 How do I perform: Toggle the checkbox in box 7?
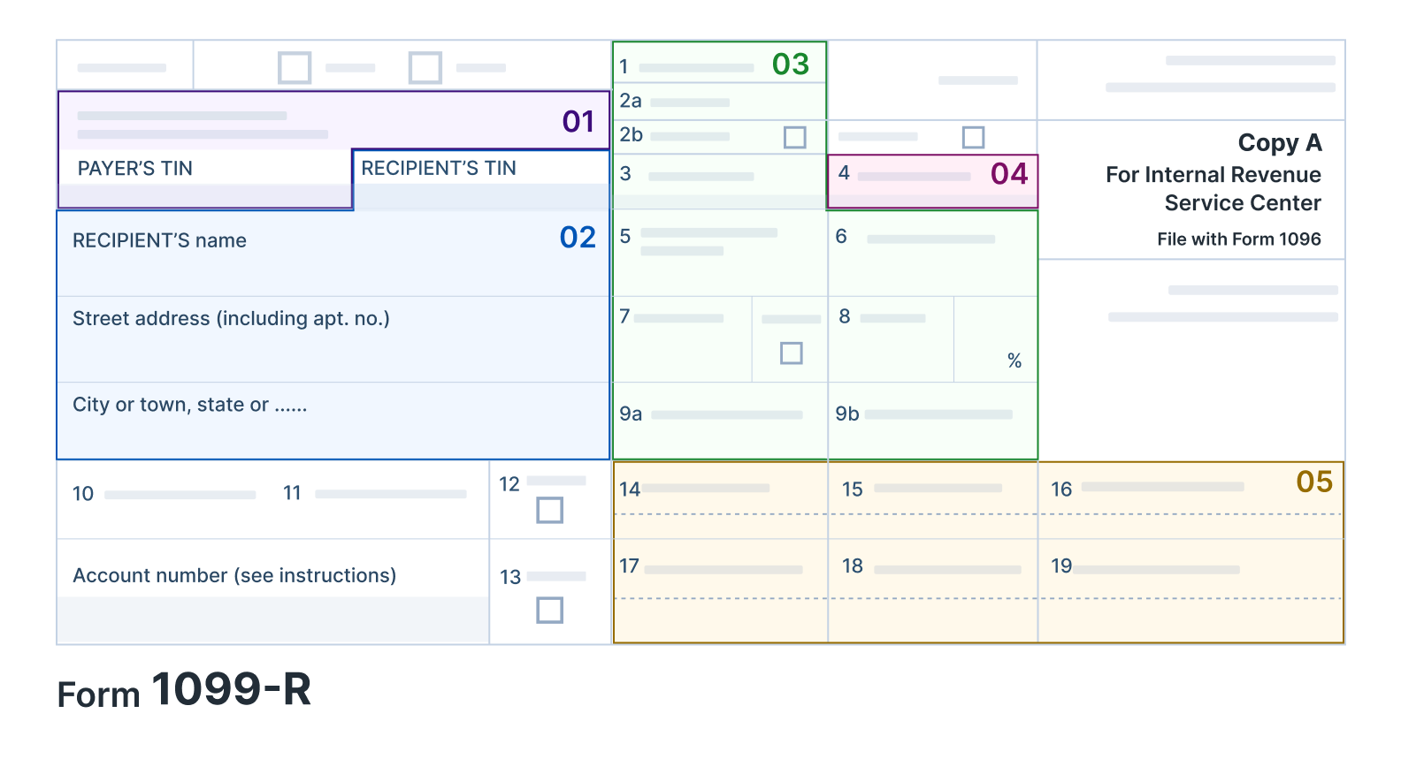792,353
